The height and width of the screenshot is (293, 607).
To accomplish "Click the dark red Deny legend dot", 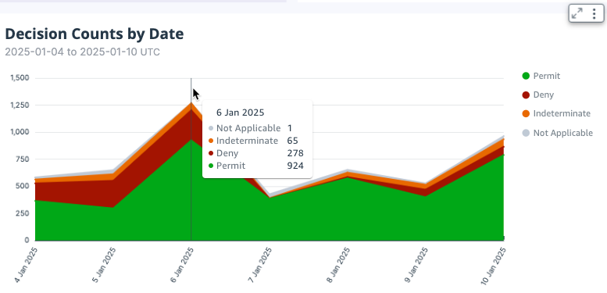I will coord(526,95).
